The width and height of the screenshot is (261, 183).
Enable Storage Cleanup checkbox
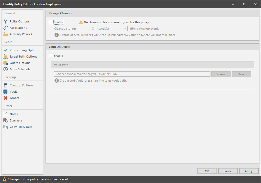(x=51, y=22)
